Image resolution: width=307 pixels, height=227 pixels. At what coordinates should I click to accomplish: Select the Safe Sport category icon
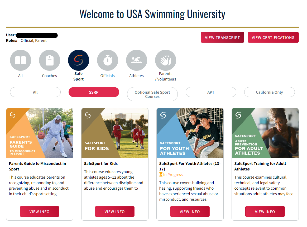(79, 60)
